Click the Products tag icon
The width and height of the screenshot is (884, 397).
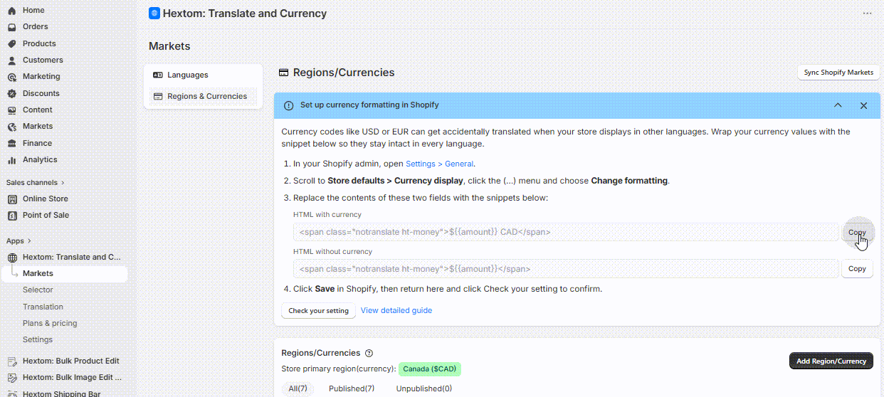[x=12, y=43]
